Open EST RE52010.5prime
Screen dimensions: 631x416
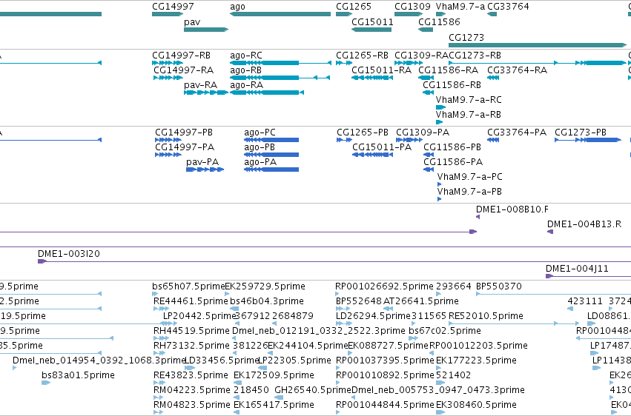coord(486,316)
